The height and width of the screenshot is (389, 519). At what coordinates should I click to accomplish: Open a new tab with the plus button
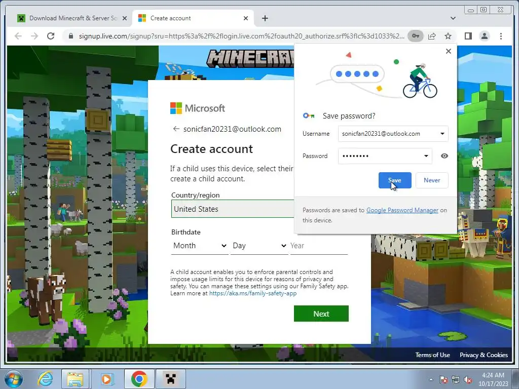tap(265, 18)
